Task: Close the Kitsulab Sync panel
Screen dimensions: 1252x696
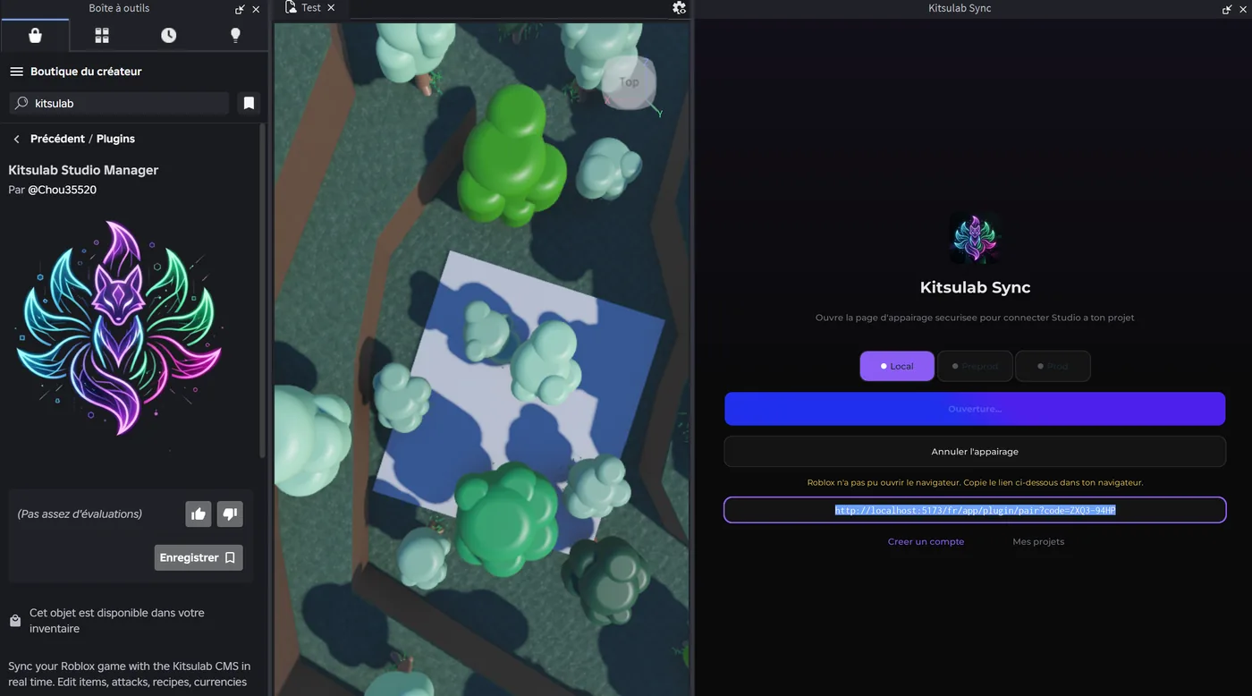Action: [x=1243, y=9]
